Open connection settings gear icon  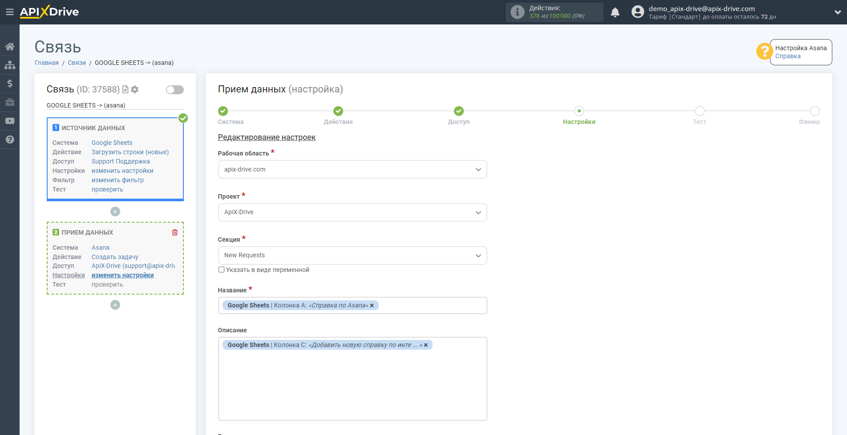[x=135, y=89]
